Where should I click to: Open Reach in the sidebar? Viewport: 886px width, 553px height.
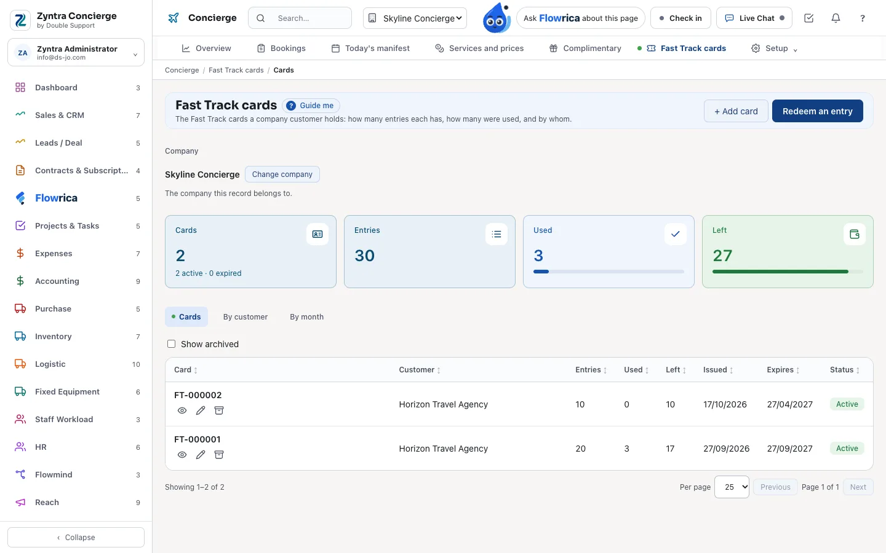point(76,503)
